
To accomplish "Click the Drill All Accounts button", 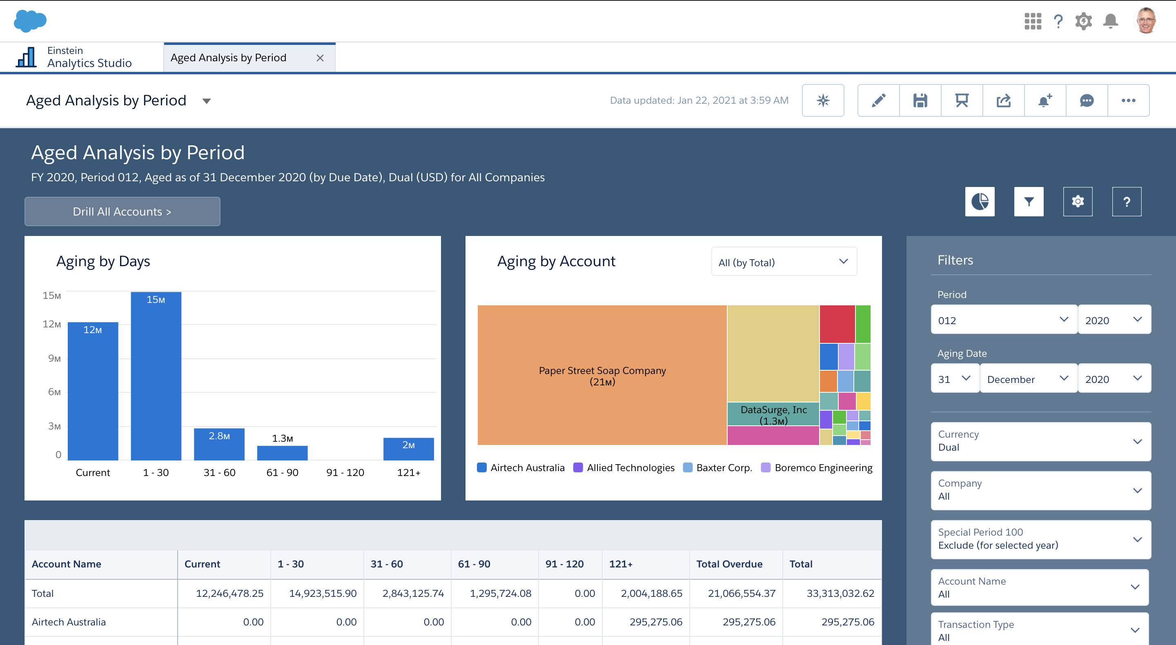I will point(122,211).
